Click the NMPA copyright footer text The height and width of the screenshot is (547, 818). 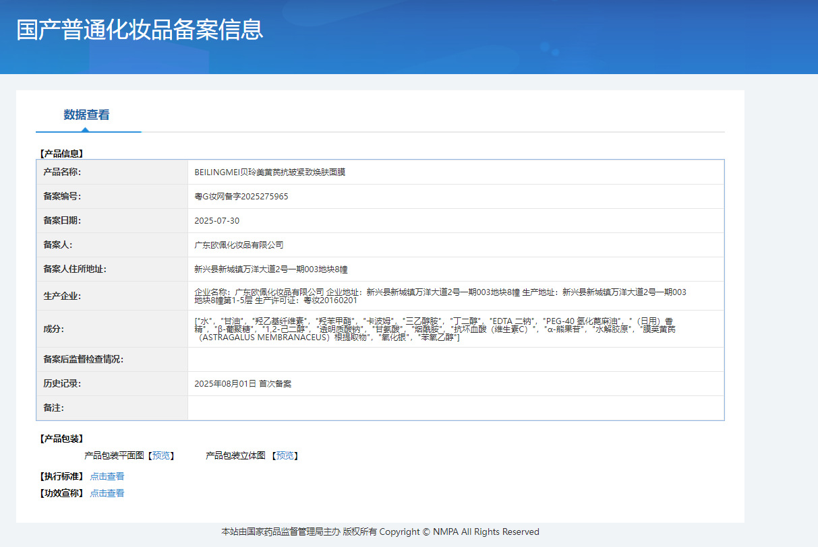tap(380, 532)
